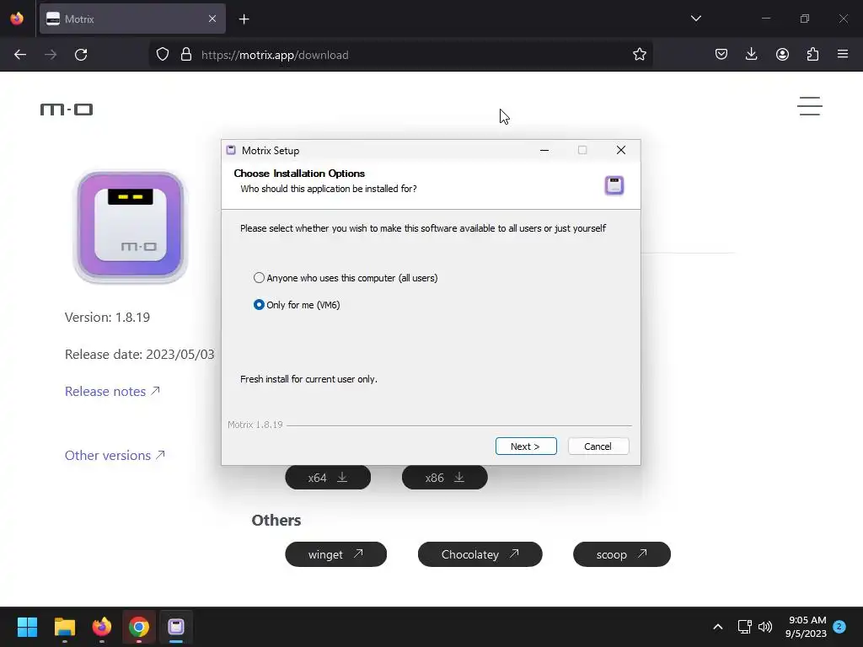Select the Motrix browser tab
863x647 pixels.
coord(132,19)
